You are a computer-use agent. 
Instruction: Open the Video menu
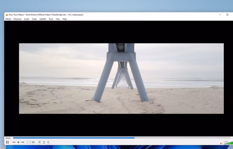click(34, 19)
